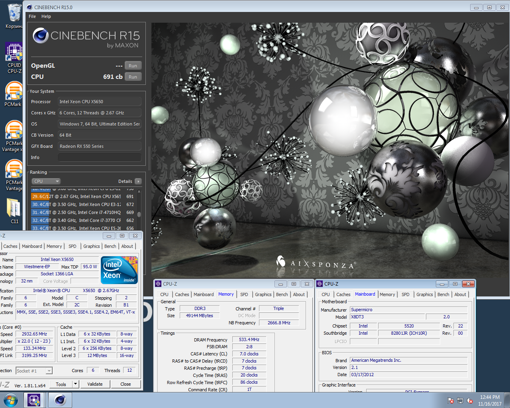
Task: Select ranking row 30 Xeon E3 score 672
Action: pos(84,204)
